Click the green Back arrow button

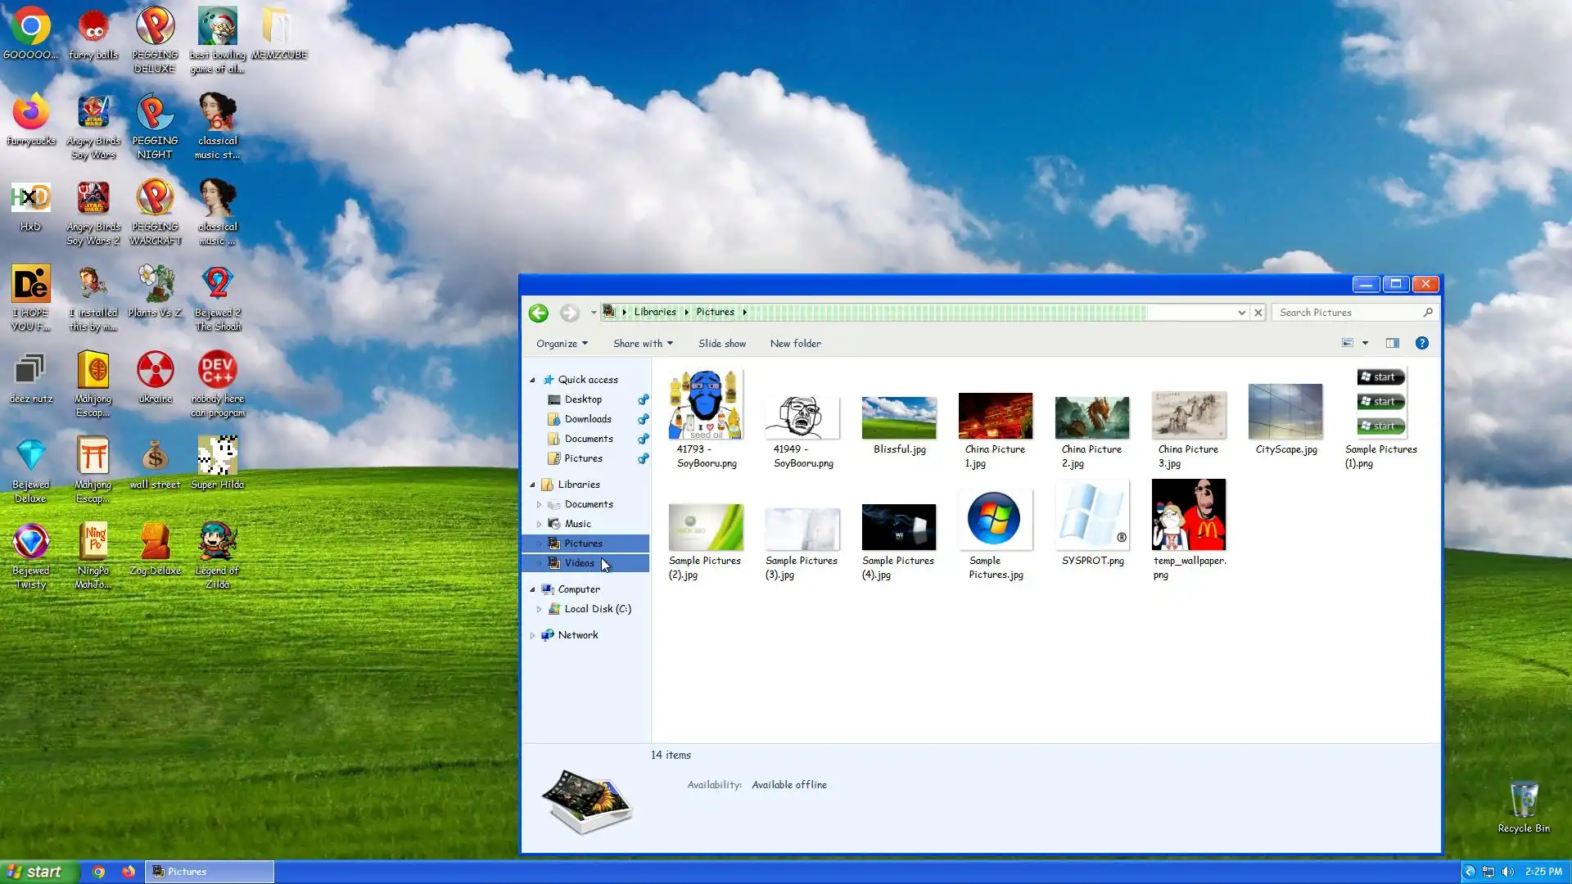[x=538, y=313]
